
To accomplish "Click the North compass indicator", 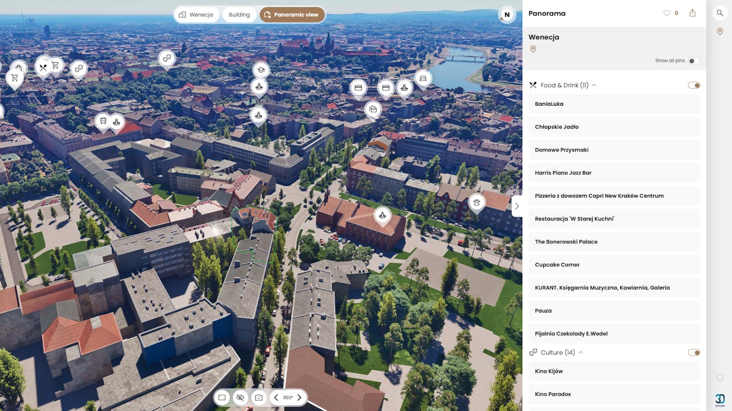I will pos(506,15).
